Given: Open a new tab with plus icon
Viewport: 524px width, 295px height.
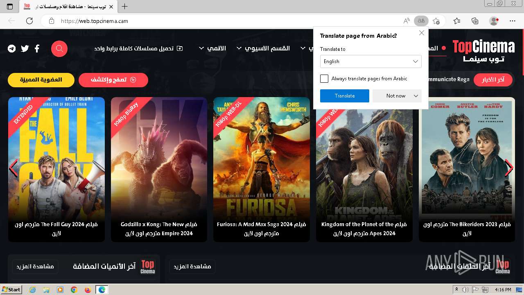Looking at the screenshot, I should 125,7.
